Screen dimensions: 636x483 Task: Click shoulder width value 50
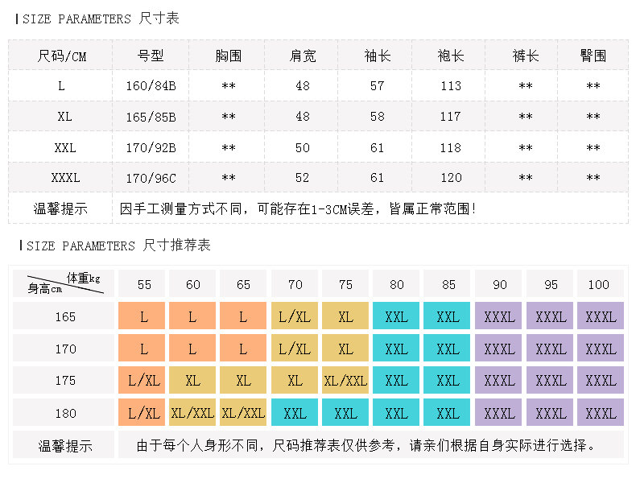tap(303, 147)
